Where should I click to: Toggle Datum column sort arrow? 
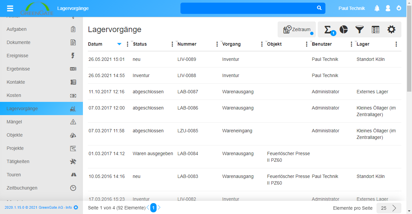(x=119, y=44)
